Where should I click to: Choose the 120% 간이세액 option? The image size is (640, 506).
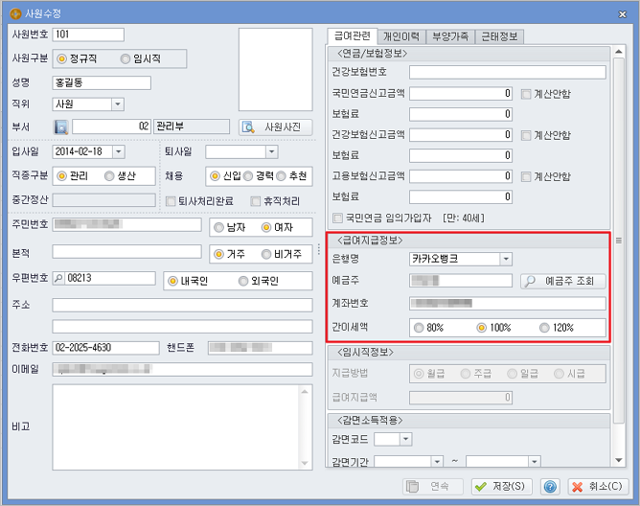[x=544, y=328]
